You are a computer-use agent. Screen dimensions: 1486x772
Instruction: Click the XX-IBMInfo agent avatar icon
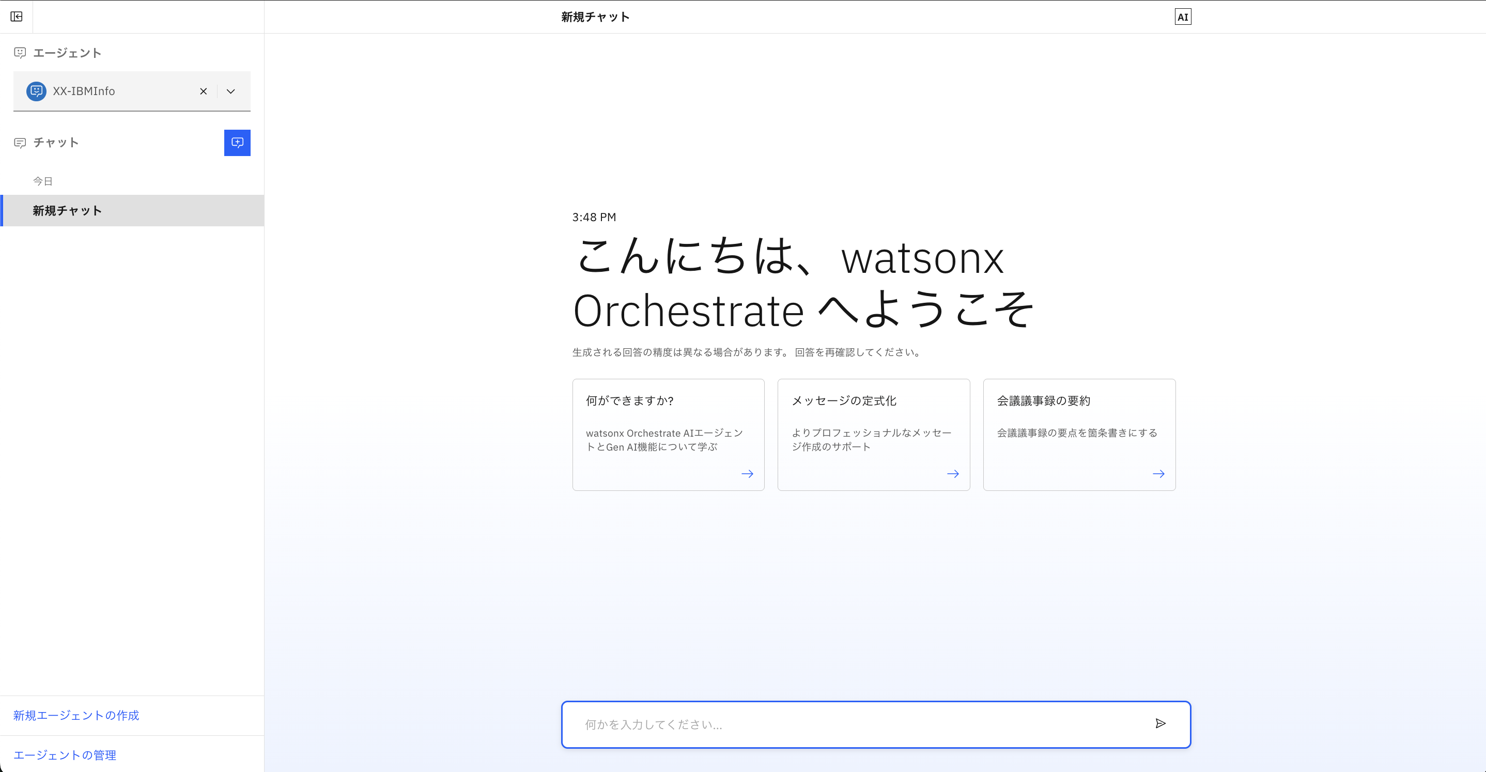pyautogui.click(x=36, y=91)
